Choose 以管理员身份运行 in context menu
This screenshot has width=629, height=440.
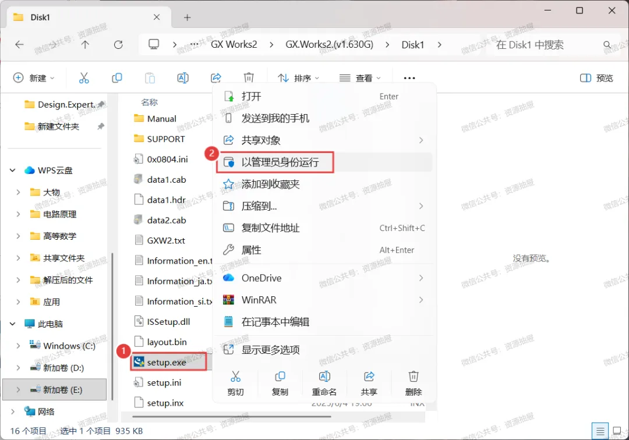tap(324, 162)
